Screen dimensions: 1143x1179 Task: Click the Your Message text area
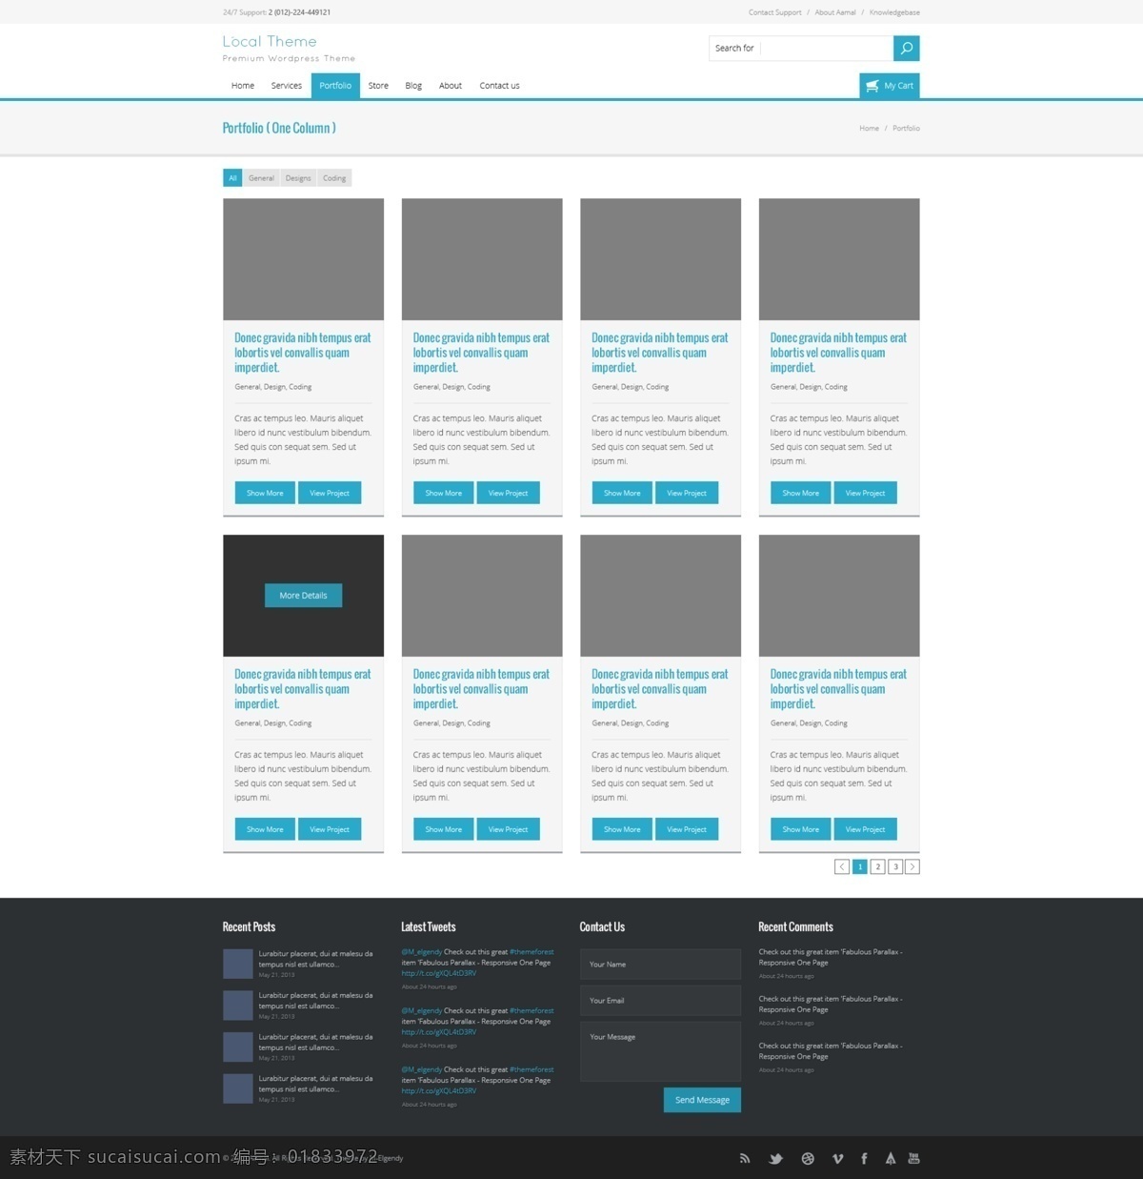coord(660,1051)
